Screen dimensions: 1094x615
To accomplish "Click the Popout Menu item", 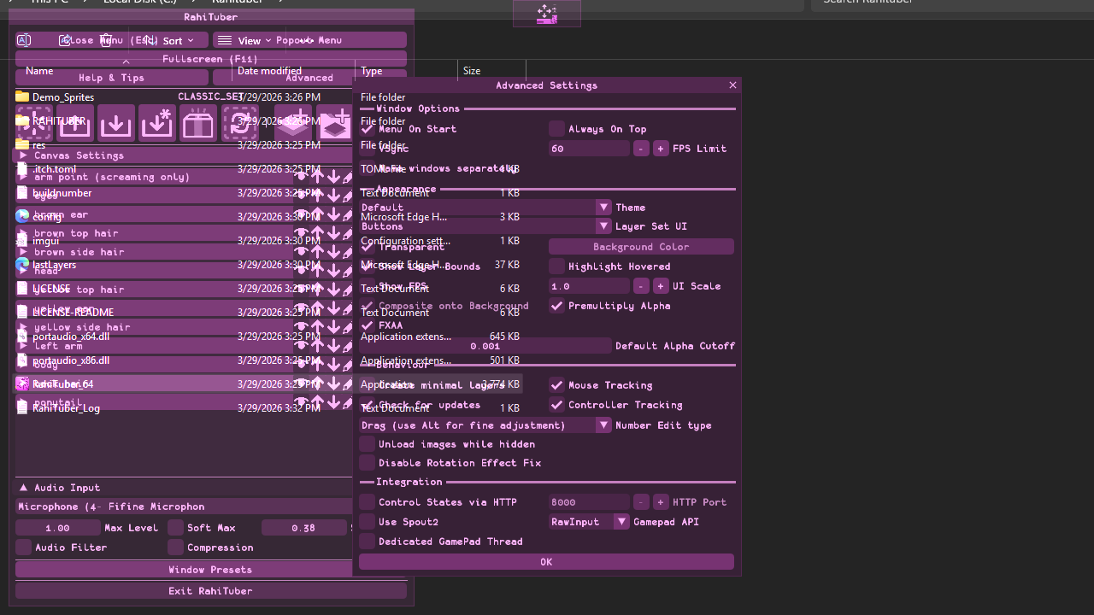I will (x=309, y=40).
